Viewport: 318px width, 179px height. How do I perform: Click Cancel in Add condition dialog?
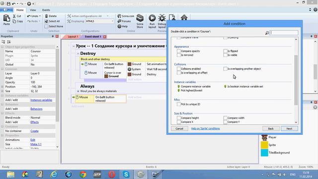click(179, 129)
